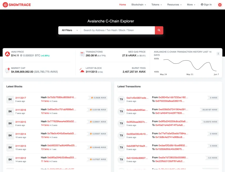The width and height of the screenshot is (225, 172).
Task: Open block 31113314
Action: [x=21, y=134]
